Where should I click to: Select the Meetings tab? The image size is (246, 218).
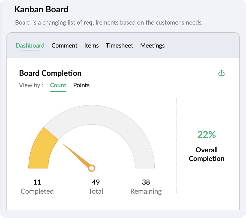pos(152,46)
